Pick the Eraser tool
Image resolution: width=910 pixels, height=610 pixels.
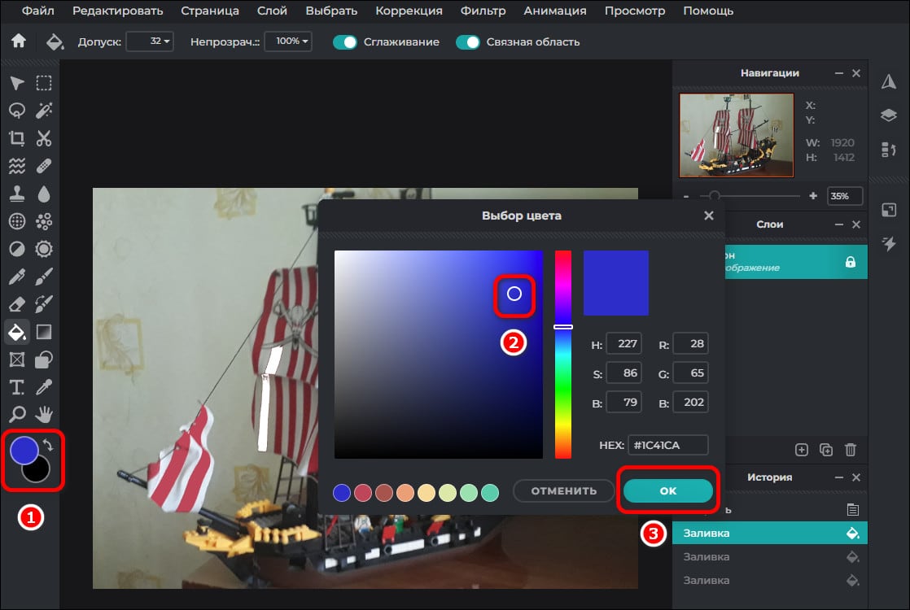point(17,304)
